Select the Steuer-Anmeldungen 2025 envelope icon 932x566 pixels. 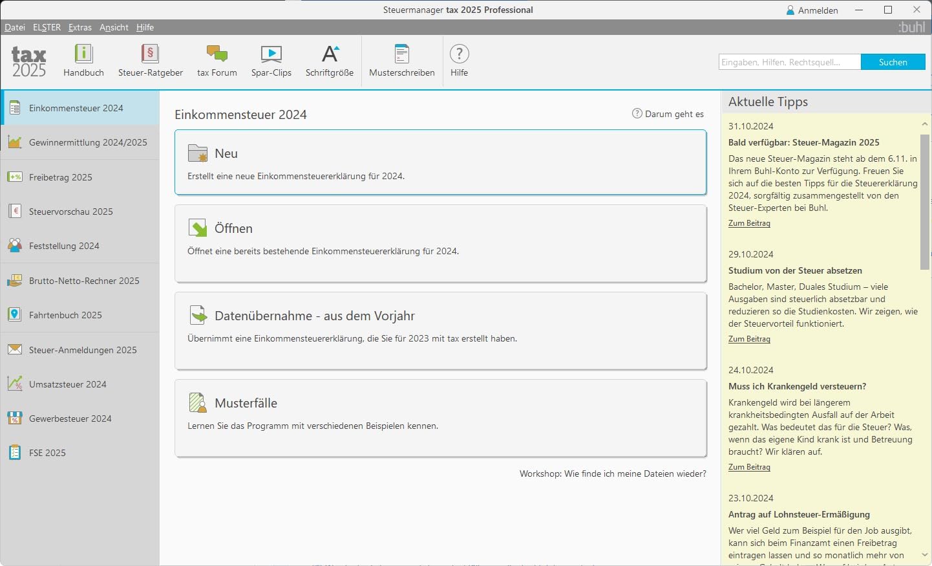tap(14, 349)
